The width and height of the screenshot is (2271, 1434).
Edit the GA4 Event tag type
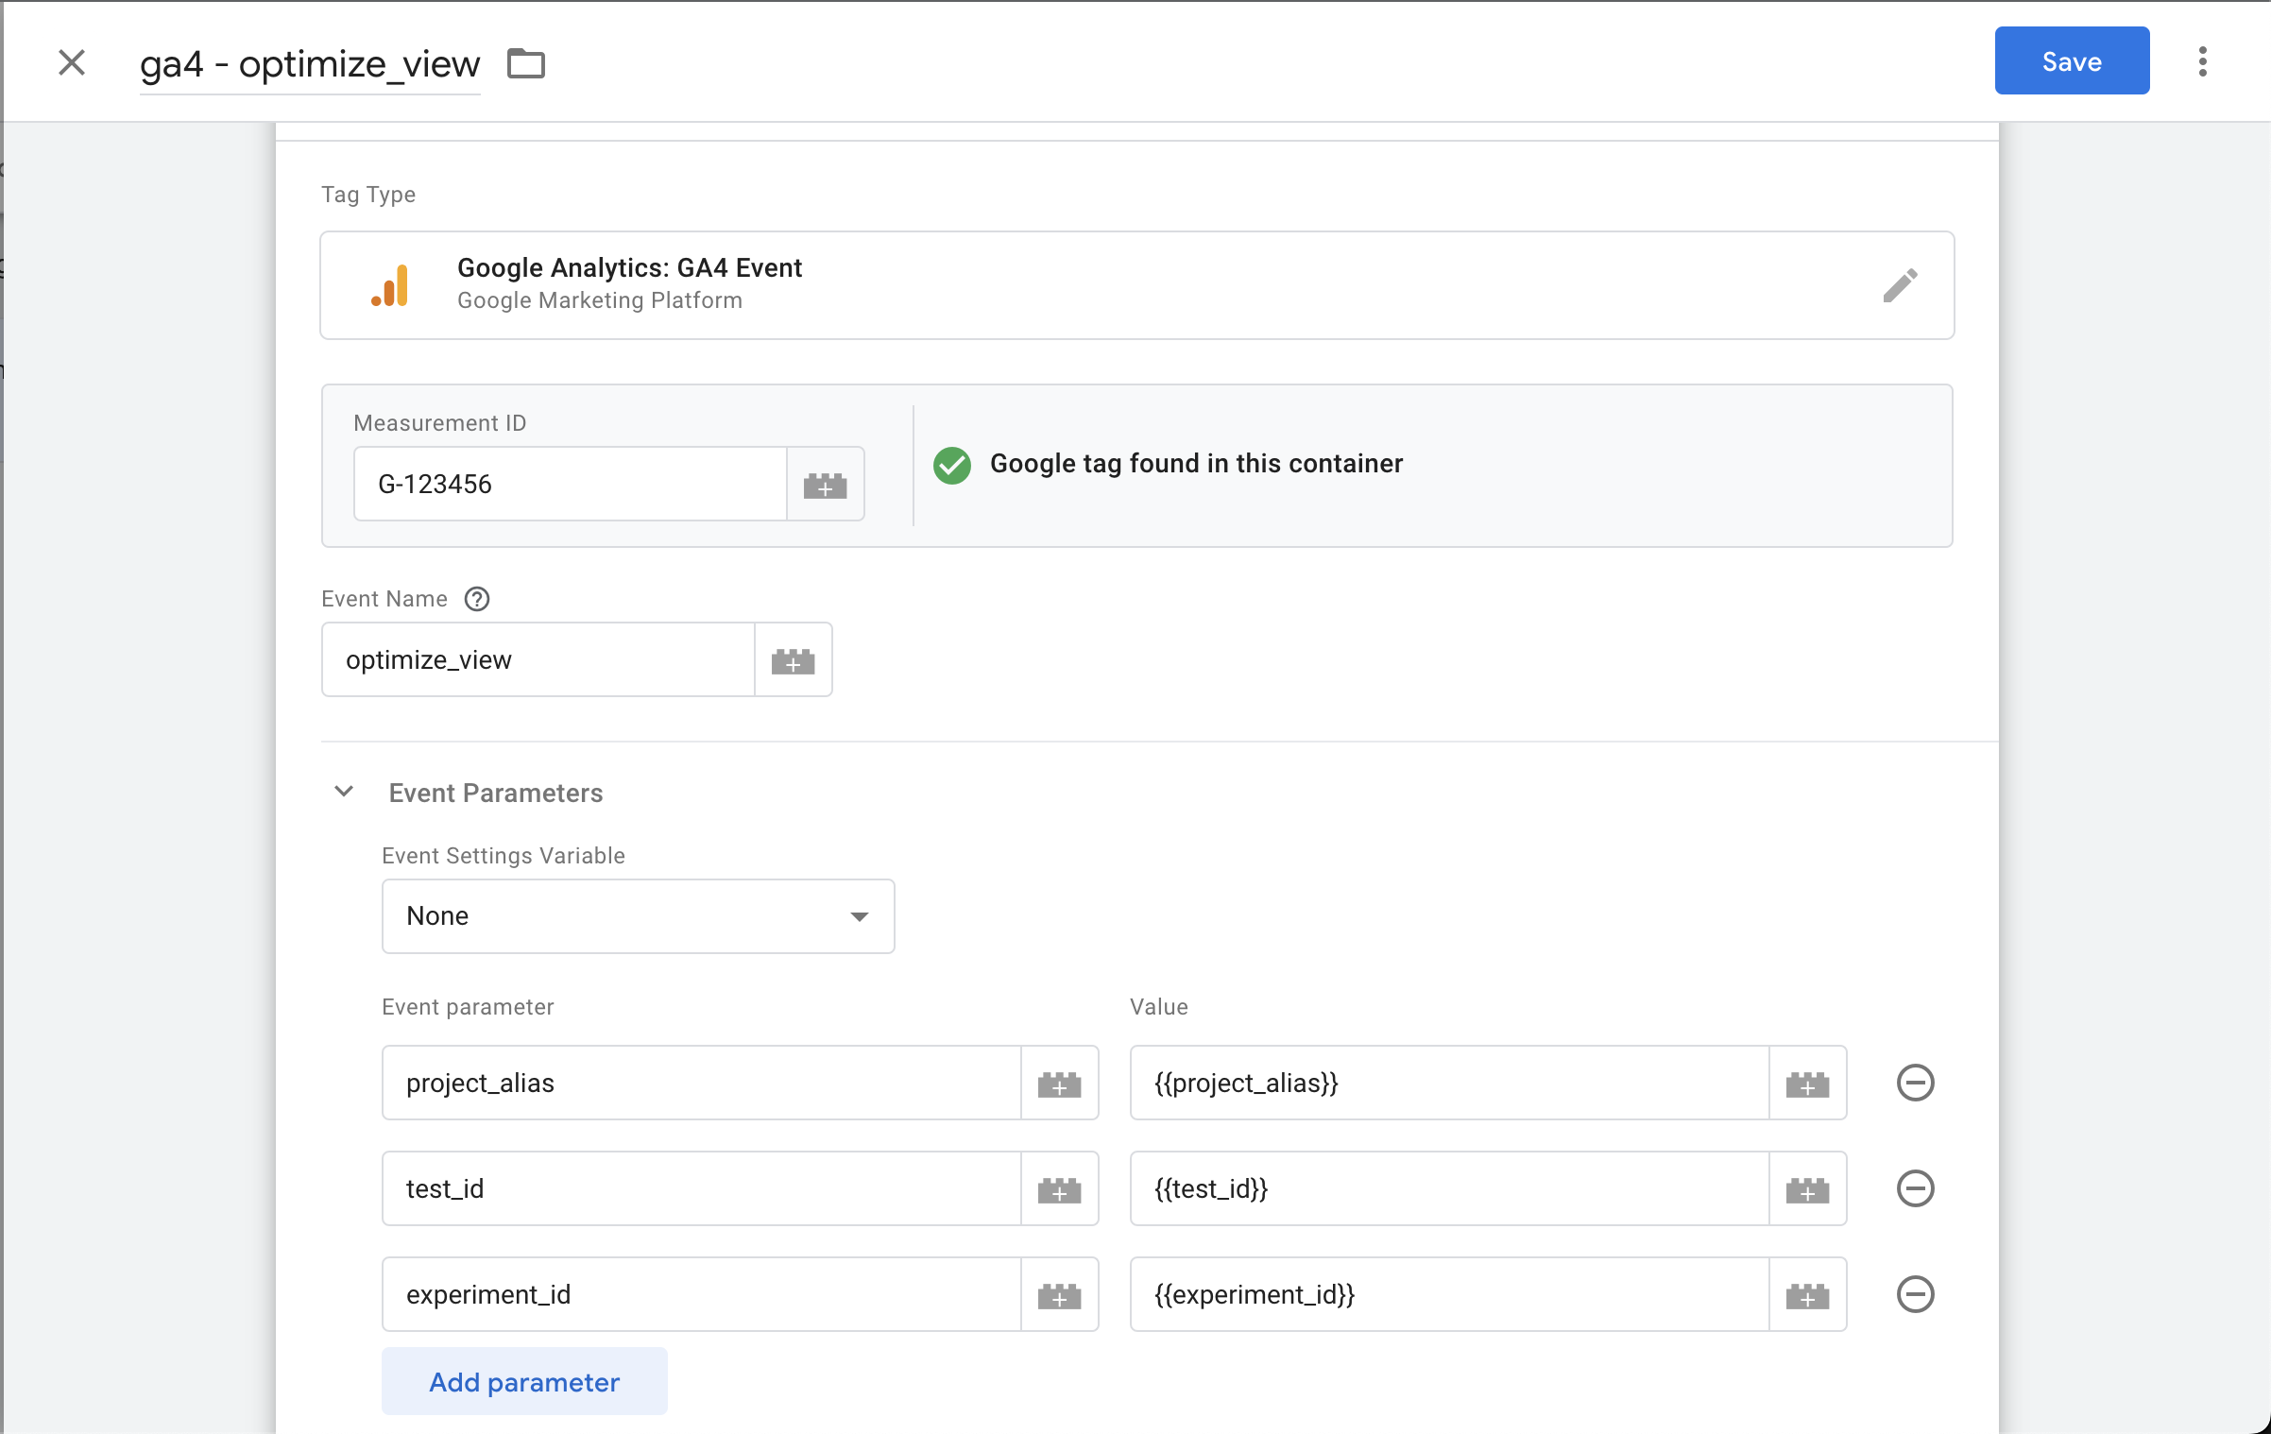click(x=1901, y=285)
